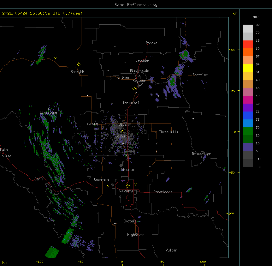Click the white plus marker north of Drumheller
Viewport: 272px width, 266px height.
193,118
